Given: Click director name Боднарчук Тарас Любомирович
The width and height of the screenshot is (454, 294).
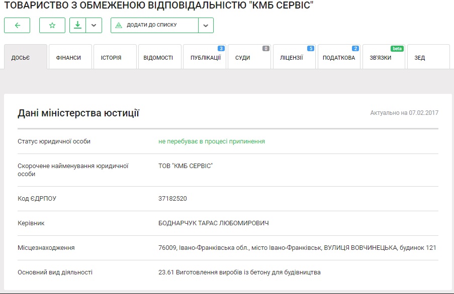Looking at the screenshot, I should tap(213, 223).
